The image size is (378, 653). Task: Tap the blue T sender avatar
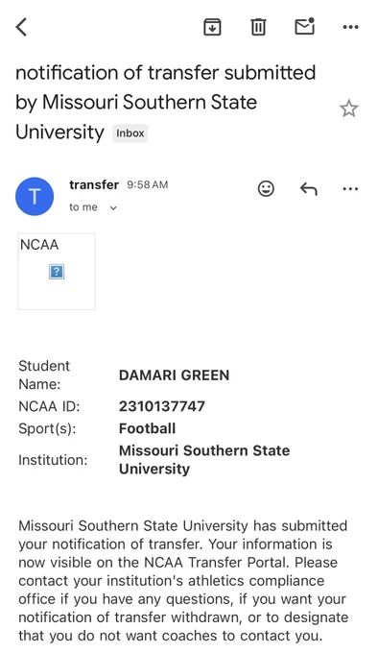pos(35,196)
